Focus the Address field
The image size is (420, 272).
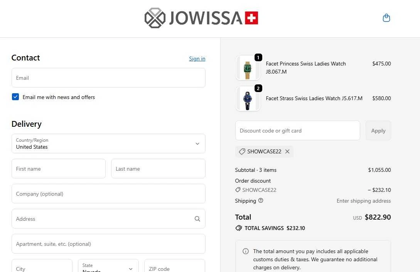click(x=108, y=219)
